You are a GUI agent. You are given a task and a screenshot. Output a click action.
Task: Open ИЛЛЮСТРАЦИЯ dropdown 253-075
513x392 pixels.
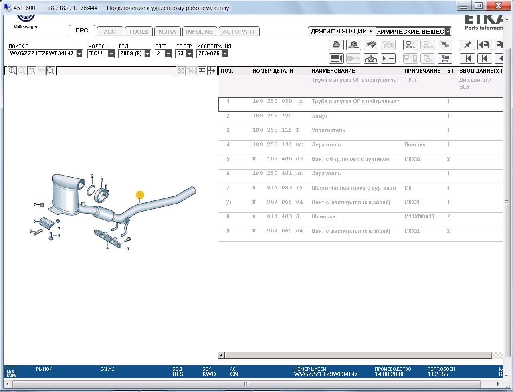225,53
